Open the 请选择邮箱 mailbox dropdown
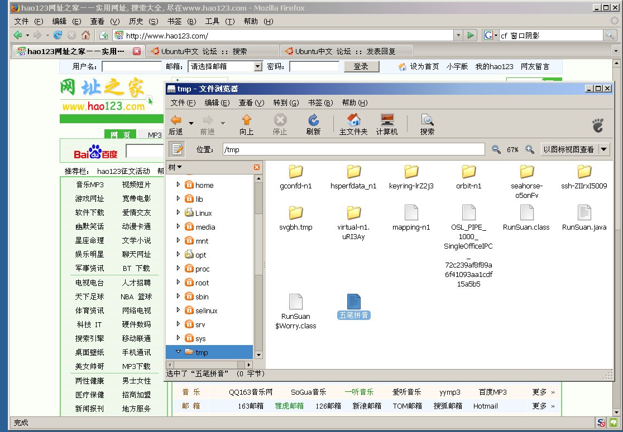The image size is (623, 432). (258, 67)
